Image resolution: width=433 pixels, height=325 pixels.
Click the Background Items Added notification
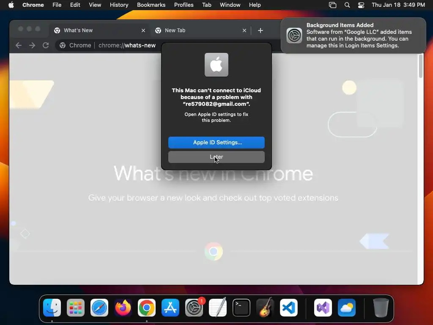pyautogui.click(x=354, y=36)
